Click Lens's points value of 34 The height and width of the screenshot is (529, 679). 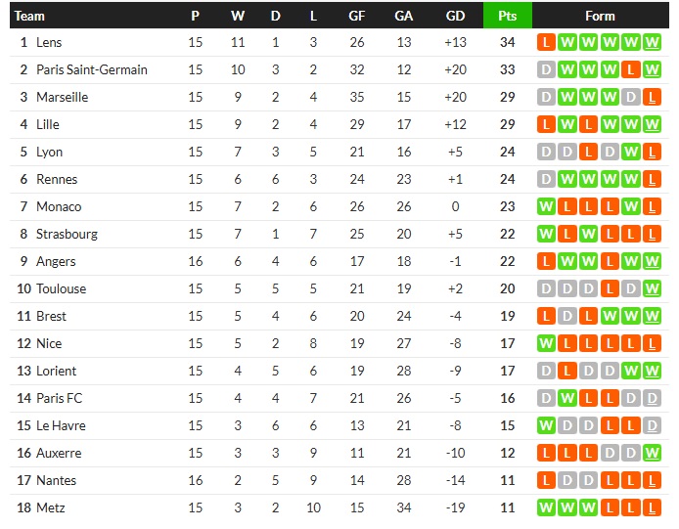click(507, 42)
